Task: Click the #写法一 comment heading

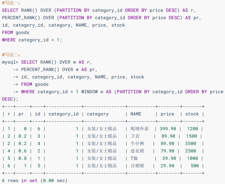Action: pos(11,3)
